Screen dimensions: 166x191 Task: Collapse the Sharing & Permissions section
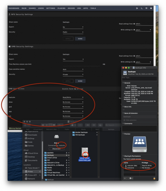123,156
